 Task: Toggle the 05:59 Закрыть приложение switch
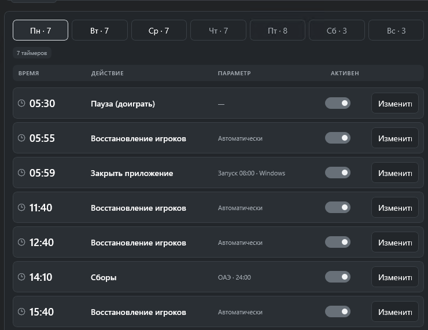(338, 173)
